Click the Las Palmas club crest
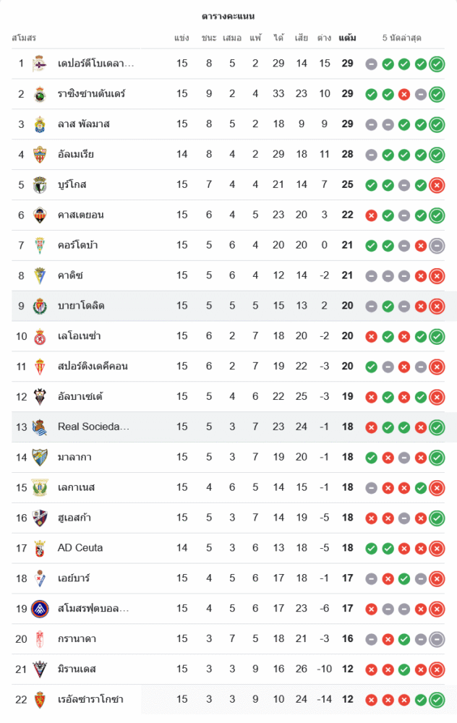The image size is (457, 723). [39, 124]
